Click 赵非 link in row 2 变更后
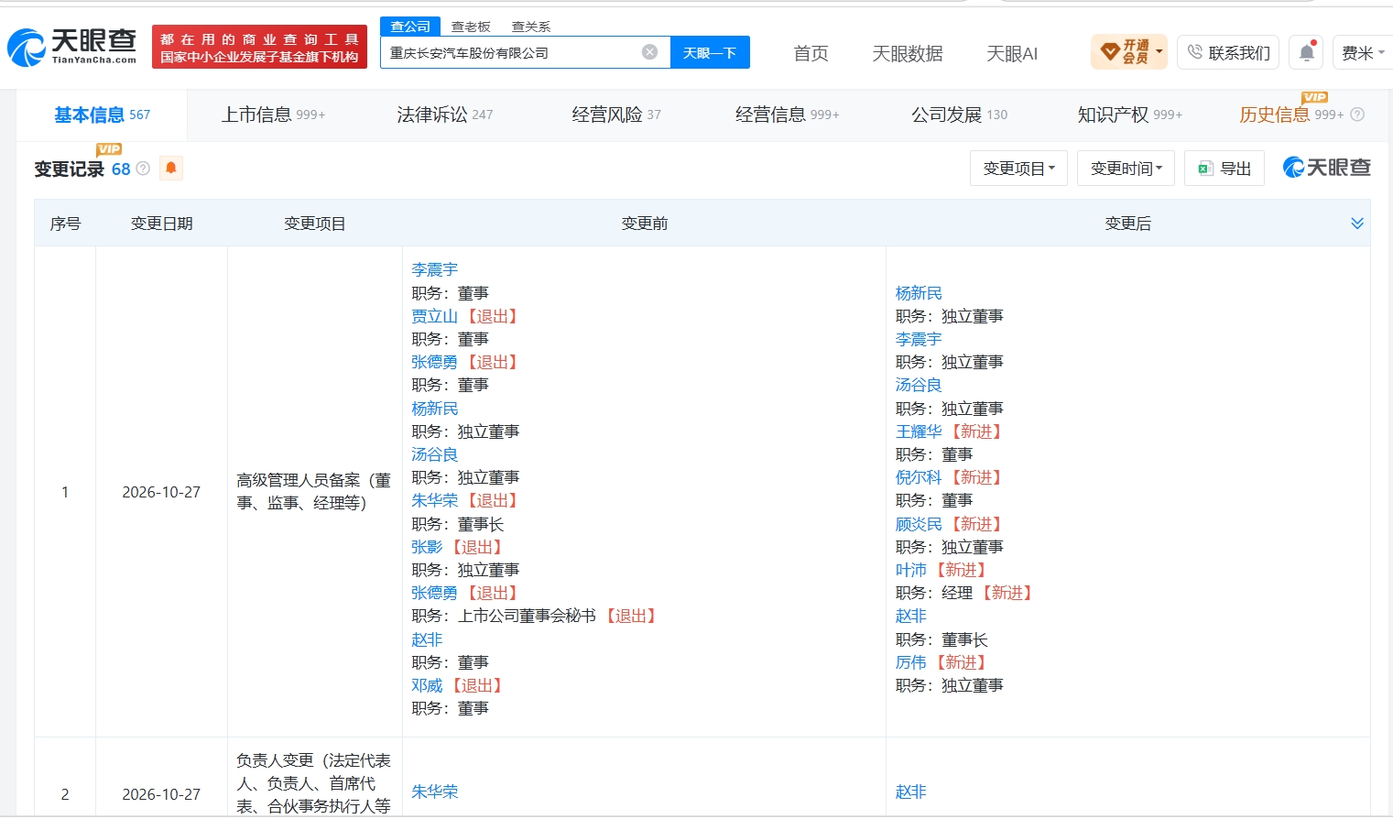The height and width of the screenshot is (819, 1393). 911,792
